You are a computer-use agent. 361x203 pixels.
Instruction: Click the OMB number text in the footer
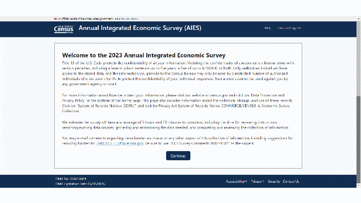71,179
